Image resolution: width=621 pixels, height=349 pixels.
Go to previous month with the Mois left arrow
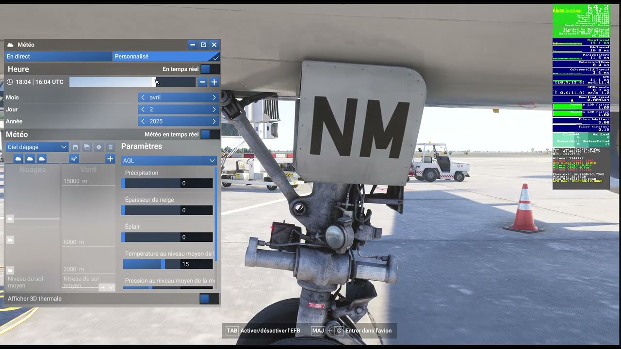coord(143,97)
